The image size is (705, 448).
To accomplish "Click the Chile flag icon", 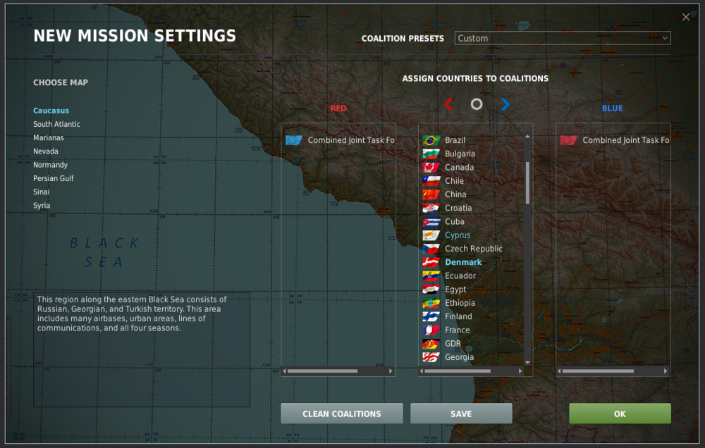I will [x=431, y=180].
